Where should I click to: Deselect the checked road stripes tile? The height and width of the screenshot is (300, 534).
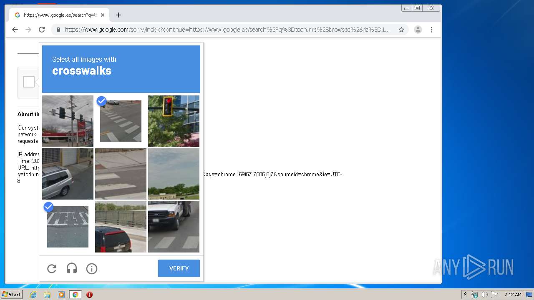[68, 227]
